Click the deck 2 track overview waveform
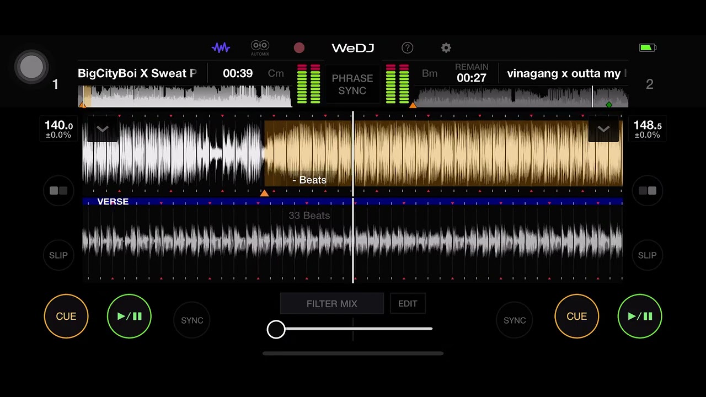Image resolution: width=706 pixels, height=397 pixels. click(521, 96)
